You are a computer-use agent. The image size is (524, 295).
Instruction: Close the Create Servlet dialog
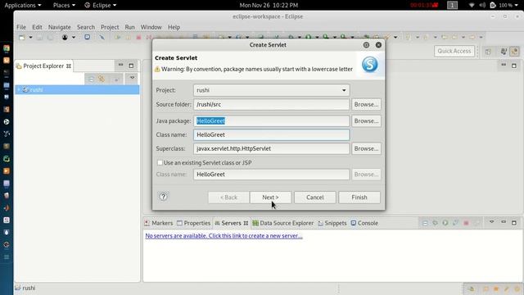(378, 45)
